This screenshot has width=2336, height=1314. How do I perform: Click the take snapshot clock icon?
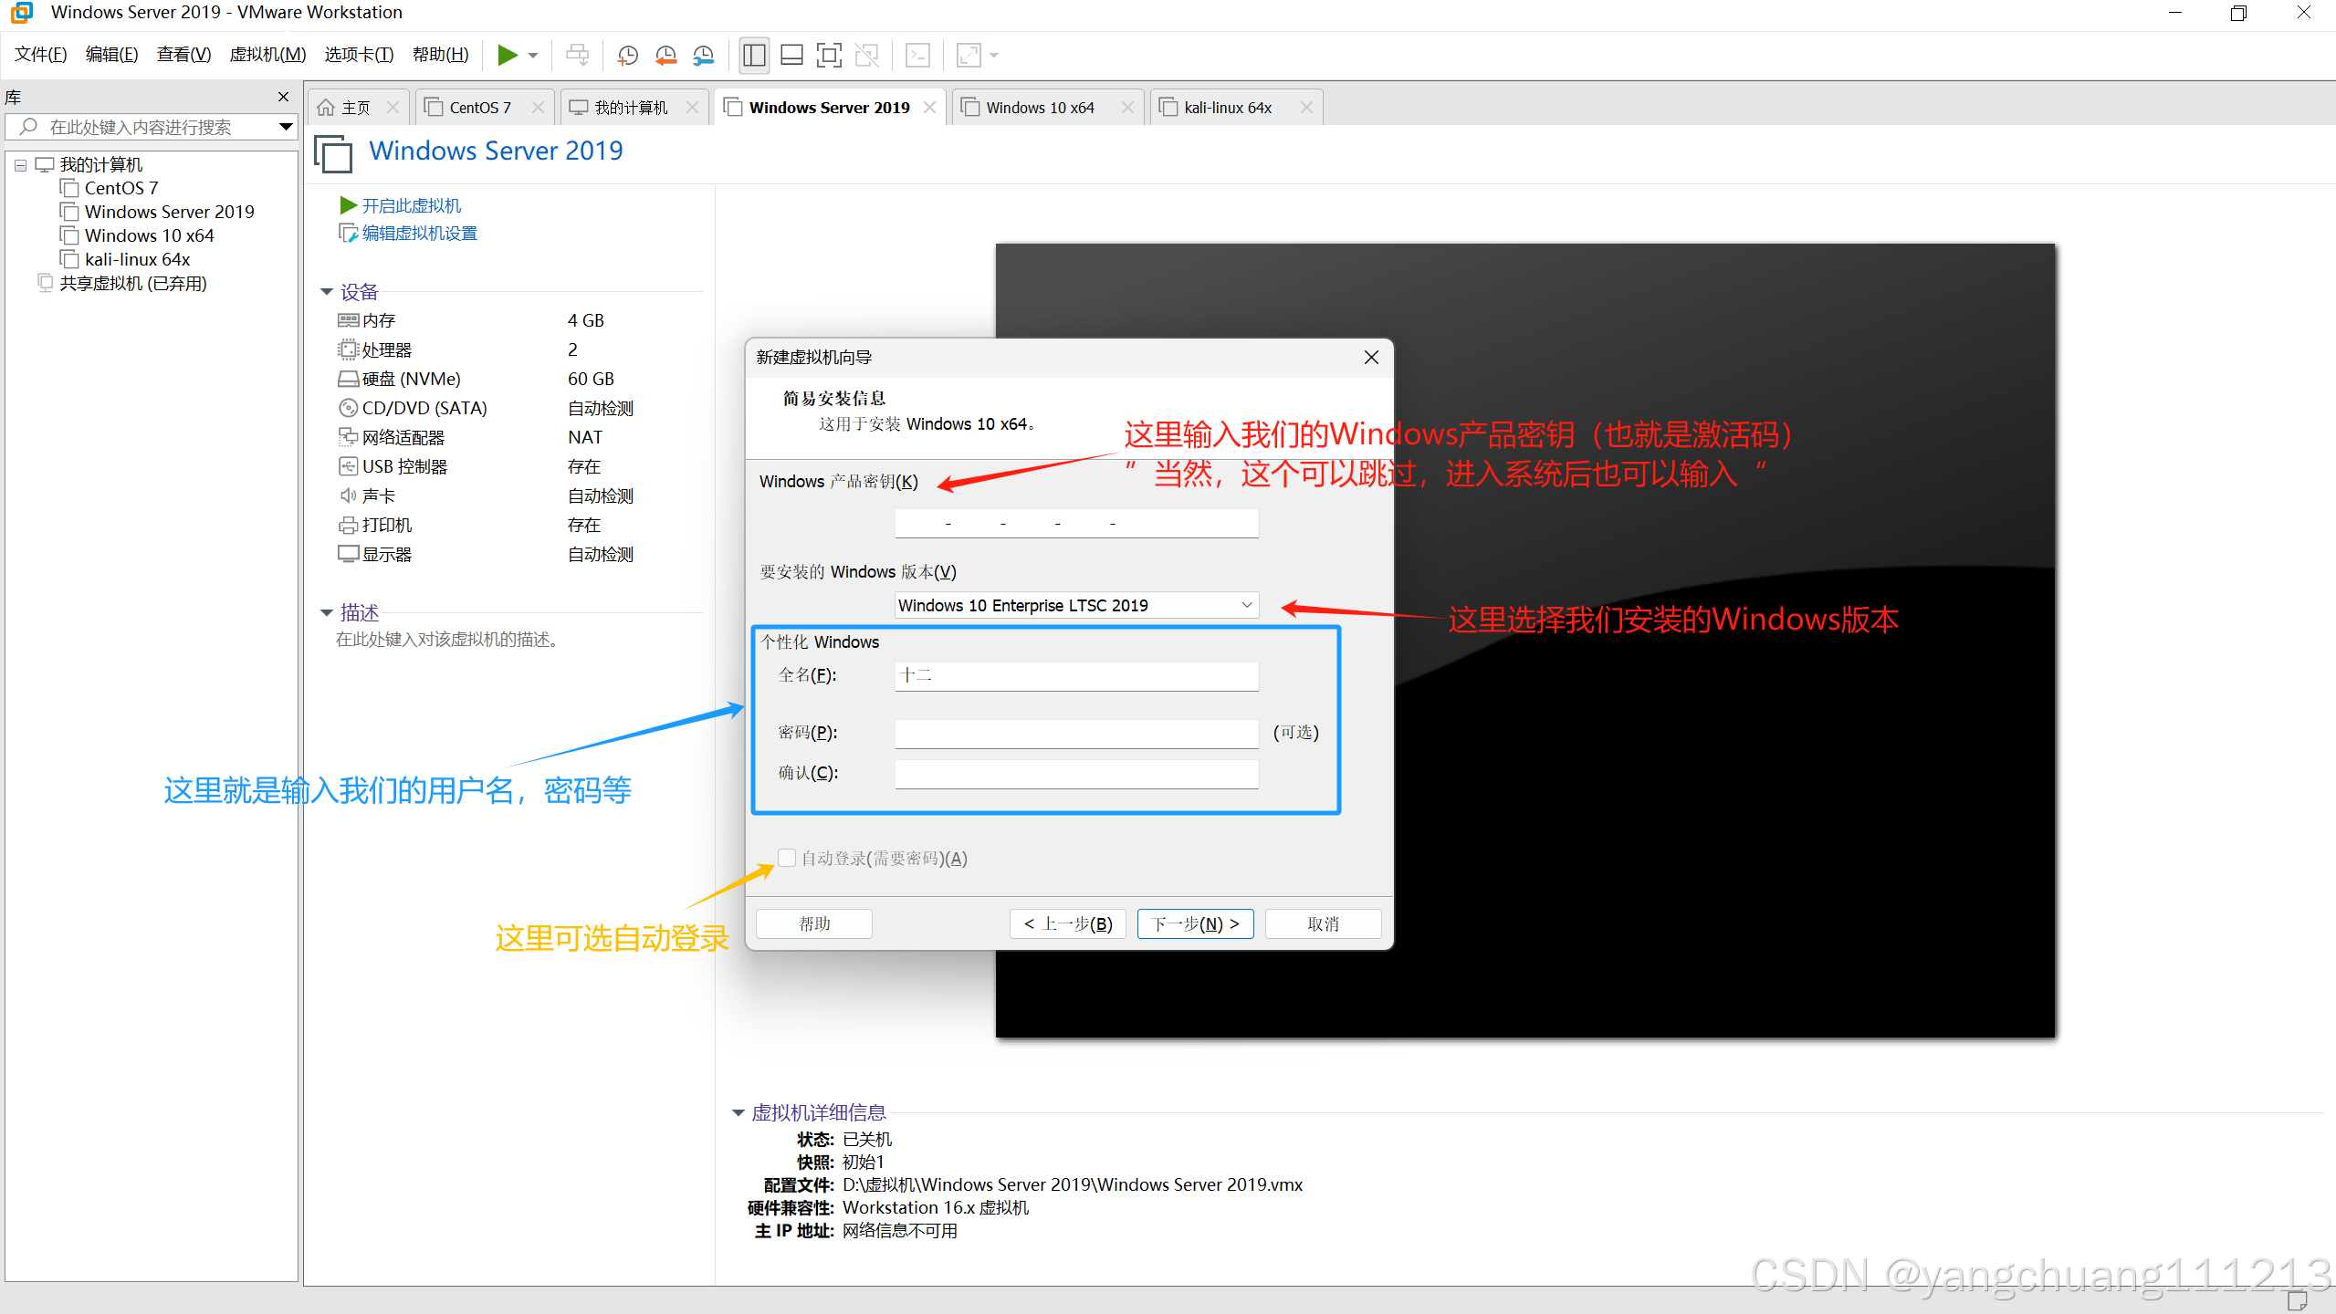(x=627, y=56)
